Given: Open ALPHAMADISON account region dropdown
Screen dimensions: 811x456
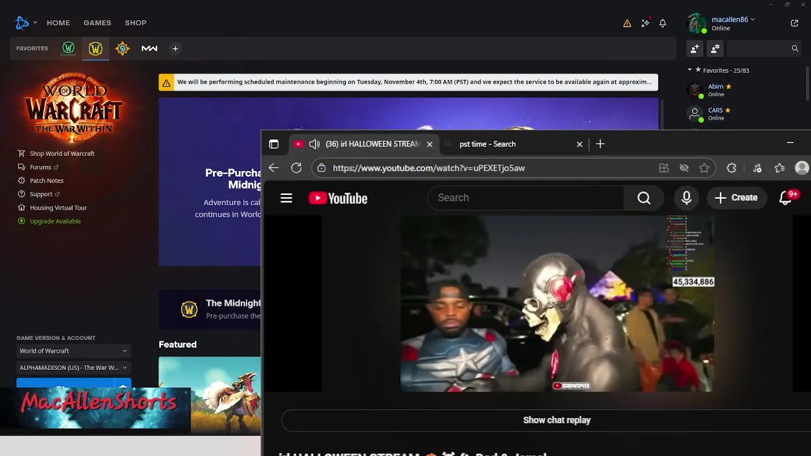Looking at the screenshot, I should pyautogui.click(x=73, y=367).
